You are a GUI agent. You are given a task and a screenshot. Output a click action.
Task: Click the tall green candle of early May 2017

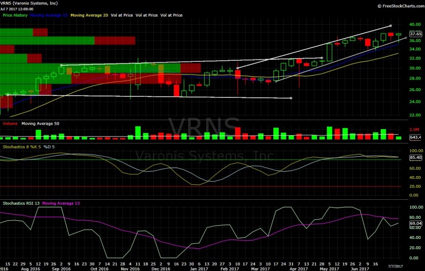330,52
